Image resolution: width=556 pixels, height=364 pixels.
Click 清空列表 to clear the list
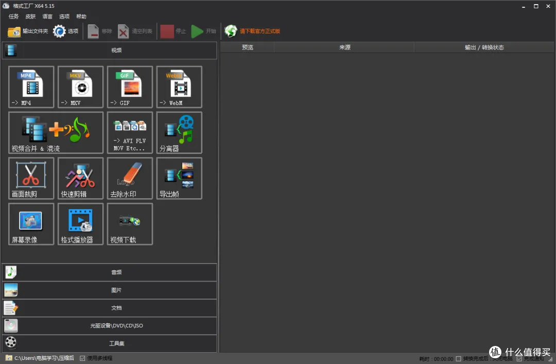(x=135, y=31)
